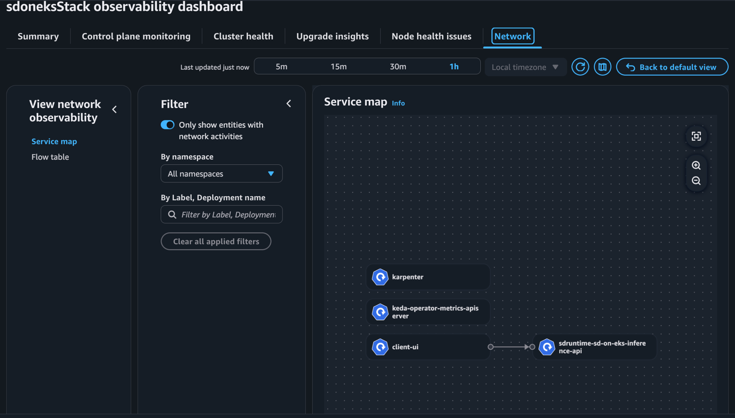Collapse the View network observability panel
The width and height of the screenshot is (735, 418).
[x=115, y=110]
